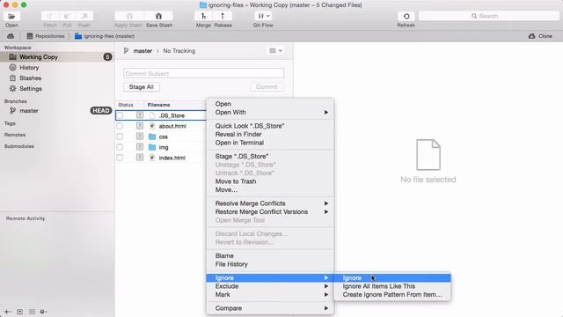The width and height of the screenshot is (563, 317).
Task: Choose Blame in the context menu
Action: pyautogui.click(x=270, y=256)
